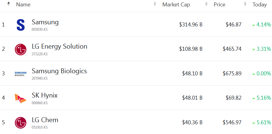This screenshot has width=272, height=134.
Task: Click the Samsung company logo icon
Action: point(21,25)
